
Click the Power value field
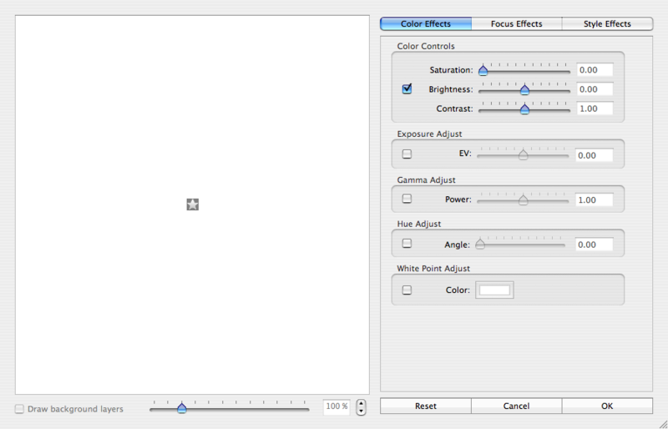coord(594,199)
